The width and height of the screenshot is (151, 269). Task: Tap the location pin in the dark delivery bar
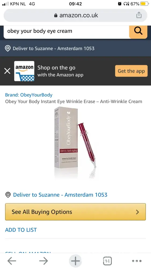[x=8, y=48]
